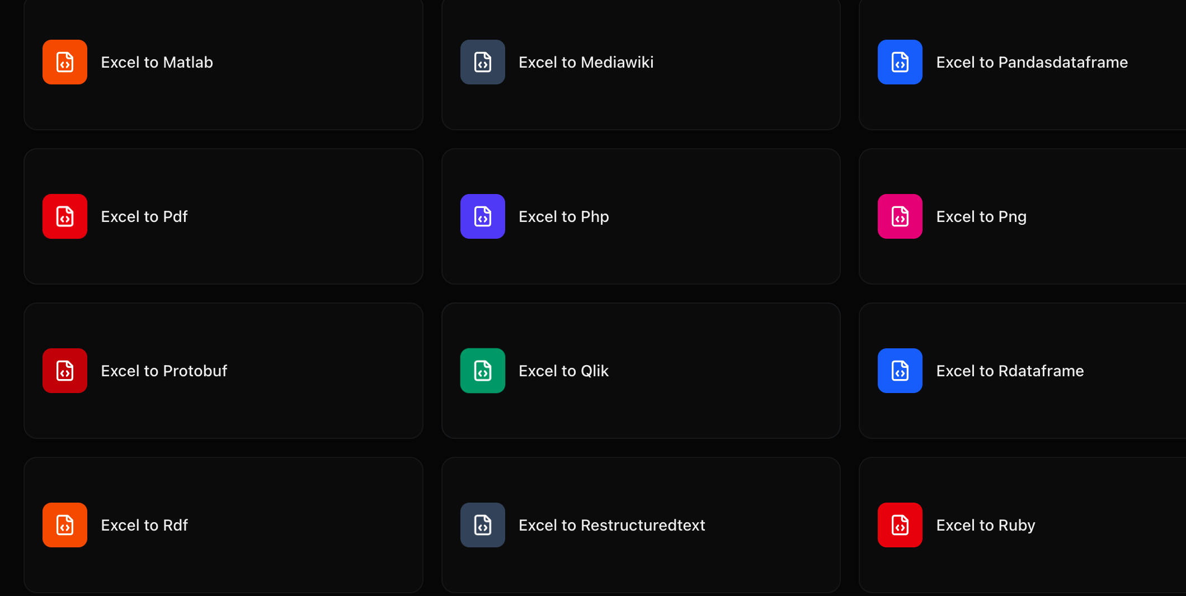Click the red Excel to Protobuf icon
The height and width of the screenshot is (596, 1186).
pos(64,371)
